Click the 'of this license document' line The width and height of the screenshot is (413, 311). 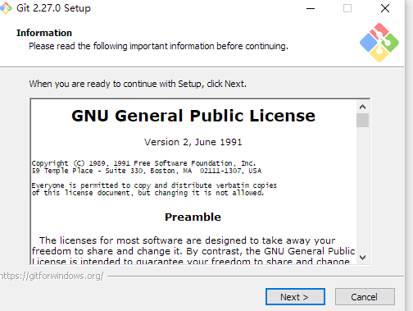coord(147,193)
